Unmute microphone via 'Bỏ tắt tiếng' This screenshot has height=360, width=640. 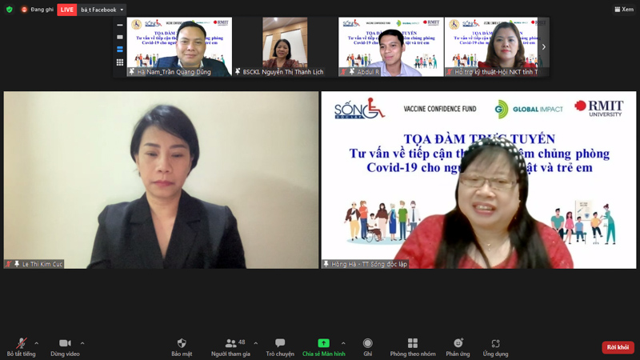pos(22,347)
